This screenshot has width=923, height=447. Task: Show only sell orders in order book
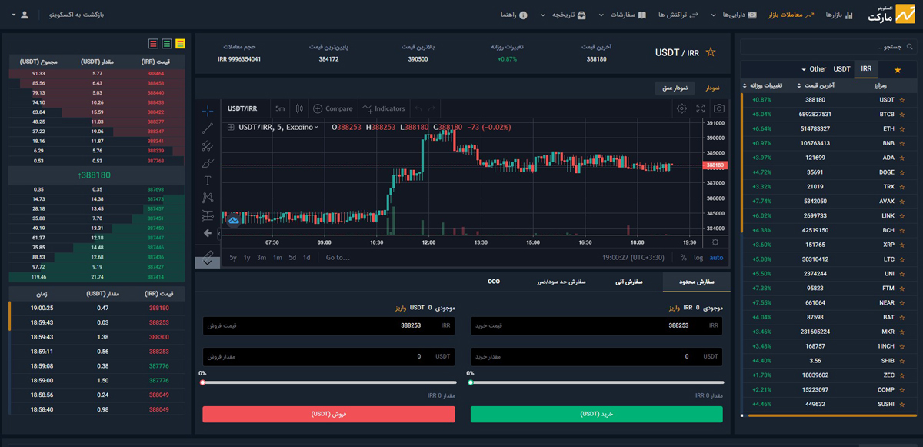[x=153, y=44]
